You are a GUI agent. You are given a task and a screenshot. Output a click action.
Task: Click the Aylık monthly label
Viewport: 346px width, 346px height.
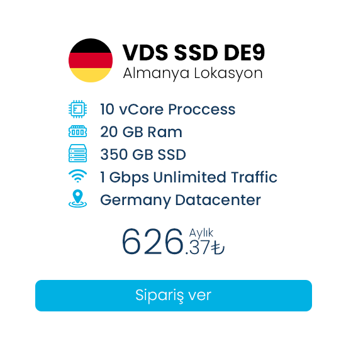201,233
